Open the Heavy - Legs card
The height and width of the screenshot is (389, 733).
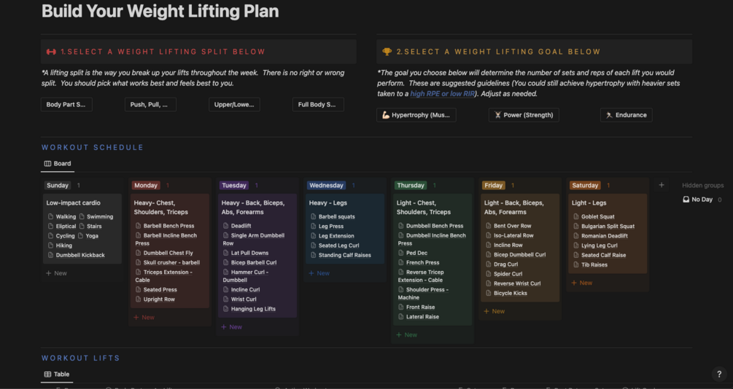328,203
